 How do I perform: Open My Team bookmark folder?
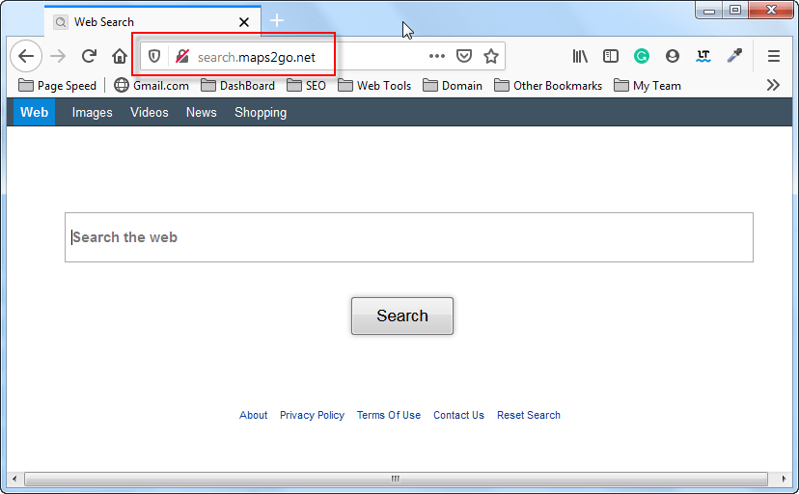[x=647, y=86]
